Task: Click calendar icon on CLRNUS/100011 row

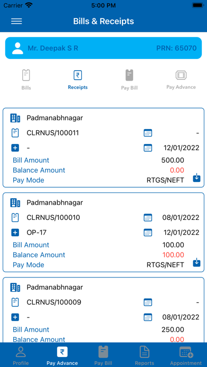Action: 148,133
